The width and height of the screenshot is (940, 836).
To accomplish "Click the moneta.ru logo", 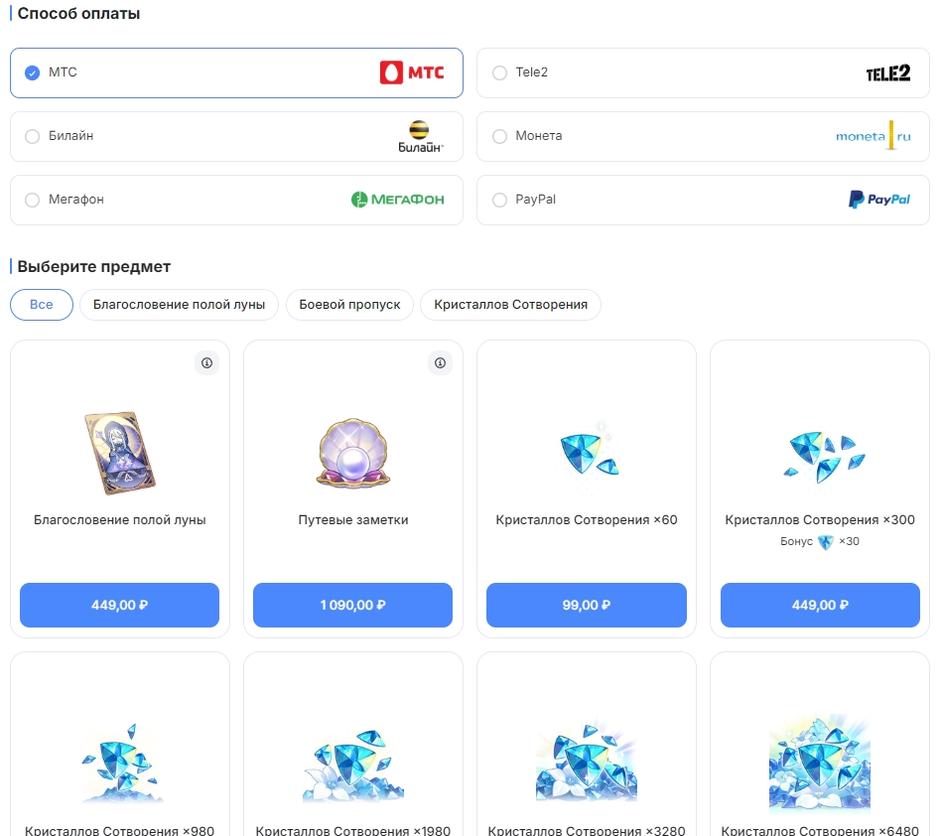I will [873, 136].
